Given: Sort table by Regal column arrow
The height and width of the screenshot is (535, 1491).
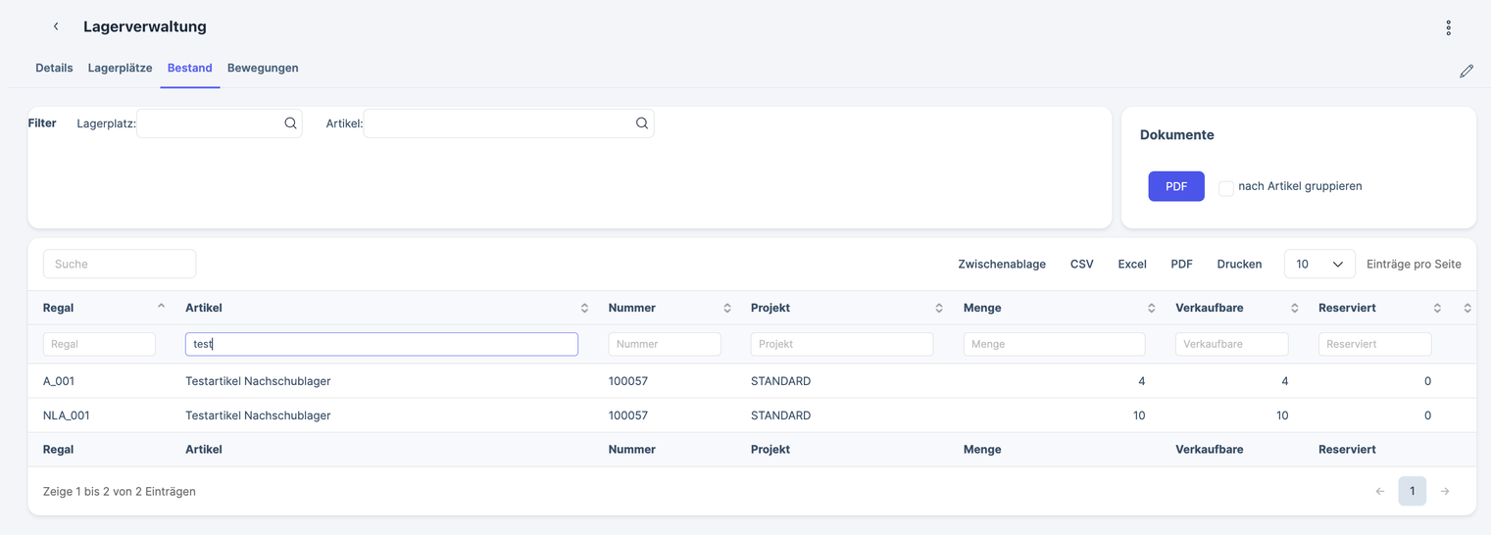Looking at the screenshot, I should pos(161,307).
